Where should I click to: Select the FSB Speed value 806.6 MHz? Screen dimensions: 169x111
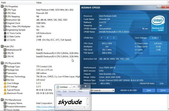coord(107,53)
